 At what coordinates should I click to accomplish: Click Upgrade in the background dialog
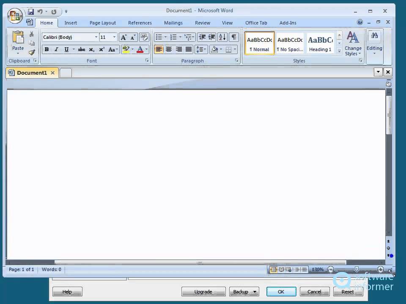click(x=203, y=292)
